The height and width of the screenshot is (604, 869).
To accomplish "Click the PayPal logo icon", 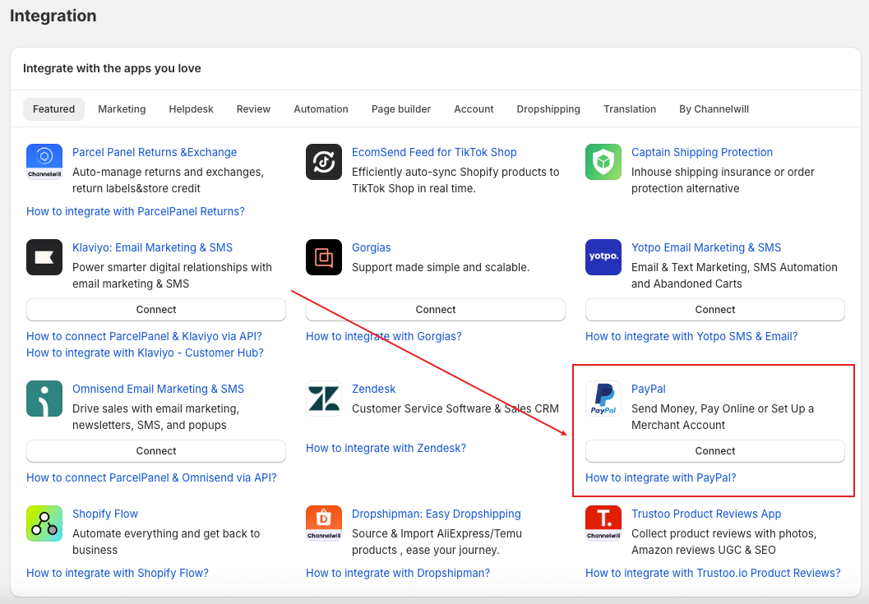I will click(603, 399).
